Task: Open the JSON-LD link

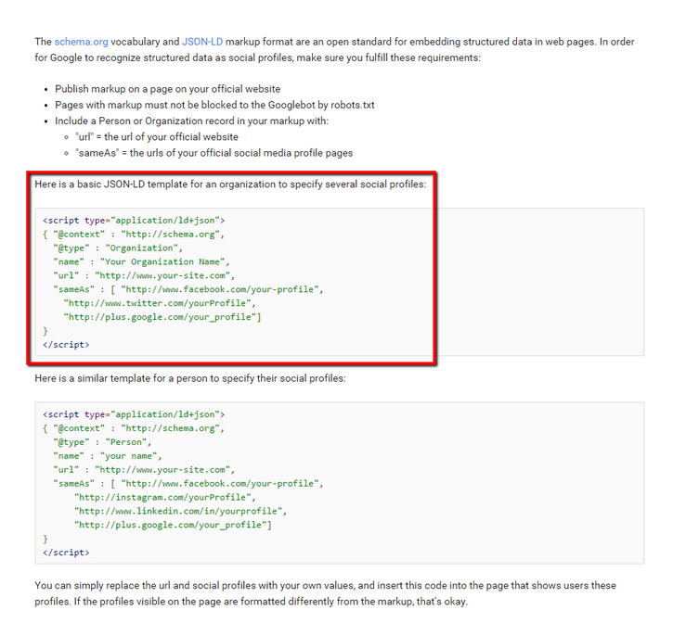Action: (x=202, y=42)
